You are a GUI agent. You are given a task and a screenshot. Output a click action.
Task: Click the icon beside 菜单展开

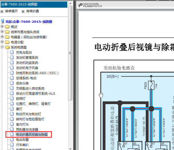click(x=2, y=11)
